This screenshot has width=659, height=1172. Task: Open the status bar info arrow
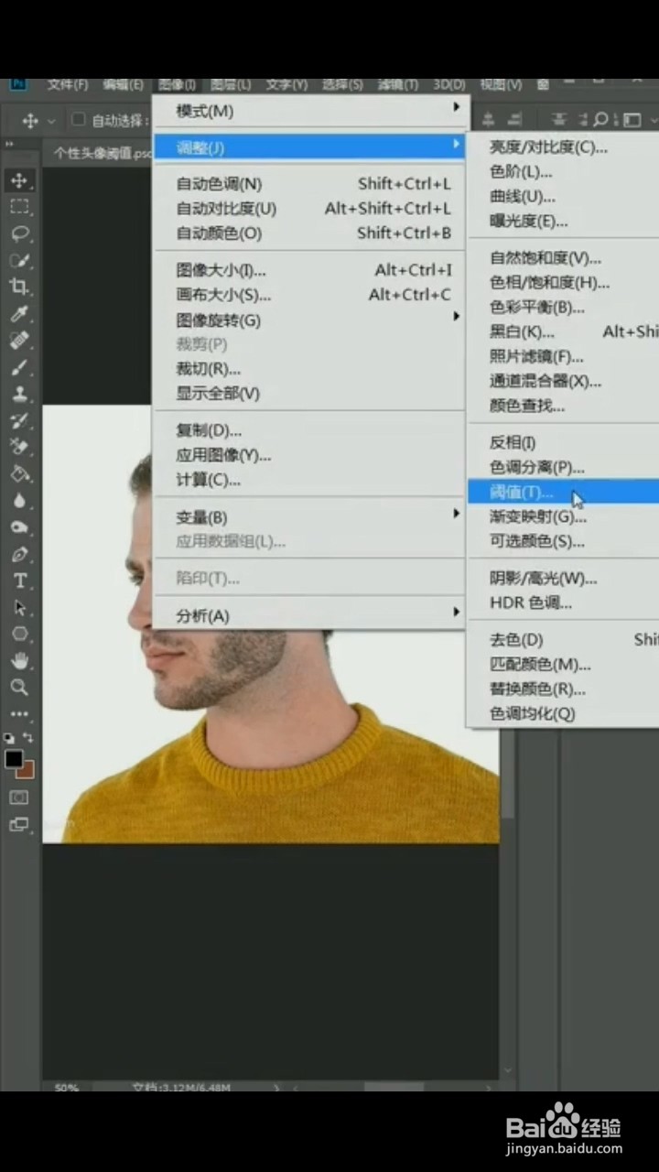coord(277,1088)
